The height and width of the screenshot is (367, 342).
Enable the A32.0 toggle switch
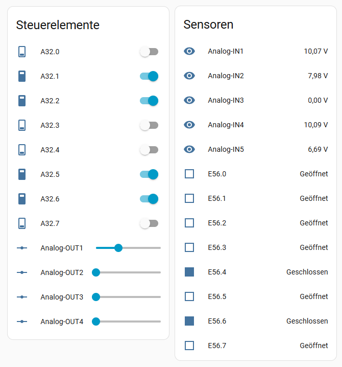point(149,52)
